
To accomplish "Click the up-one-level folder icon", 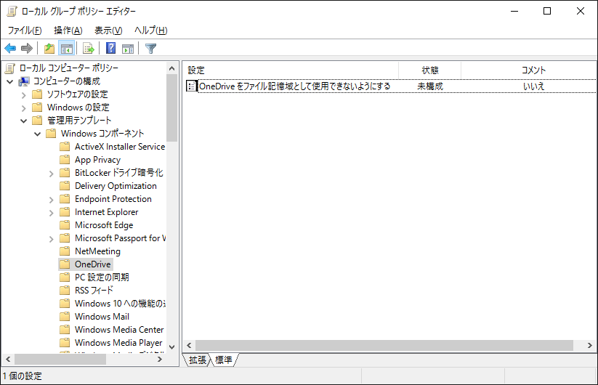I will (49, 49).
